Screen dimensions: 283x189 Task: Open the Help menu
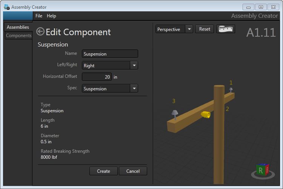click(x=51, y=16)
